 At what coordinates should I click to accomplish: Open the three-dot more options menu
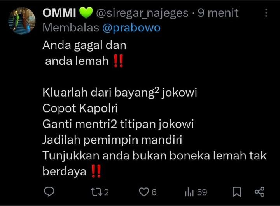(266, 13)
